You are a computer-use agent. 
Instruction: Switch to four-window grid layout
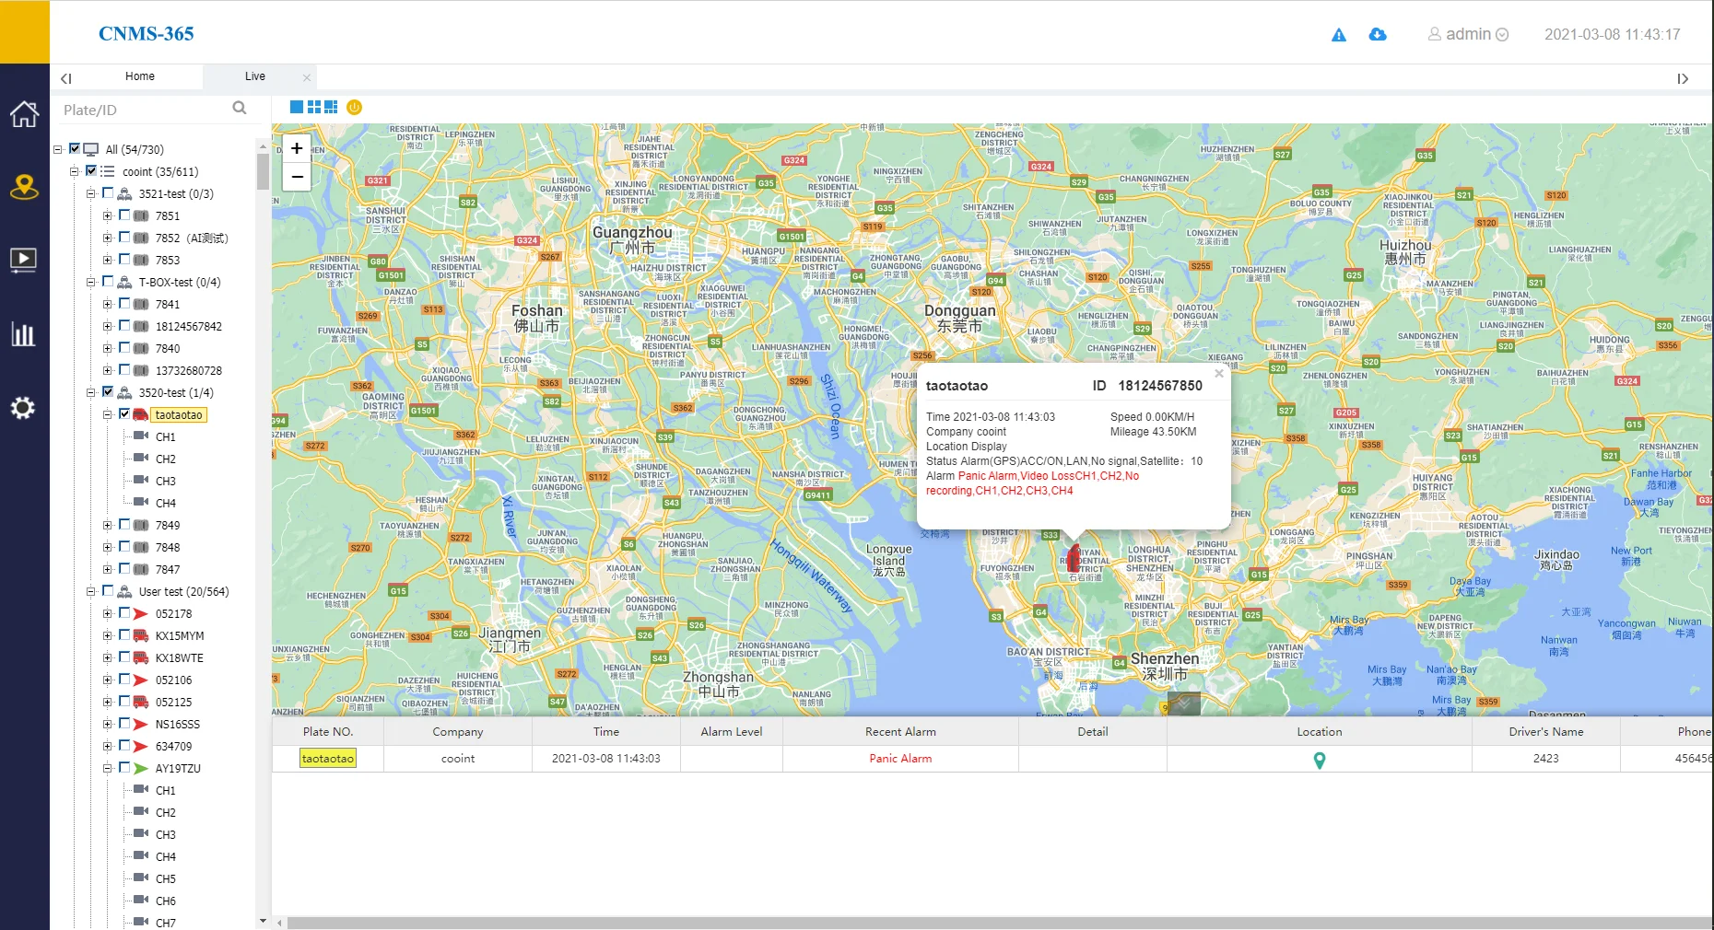click(x=313, y=107)
